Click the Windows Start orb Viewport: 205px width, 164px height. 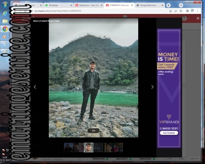[x=5, y=5]
